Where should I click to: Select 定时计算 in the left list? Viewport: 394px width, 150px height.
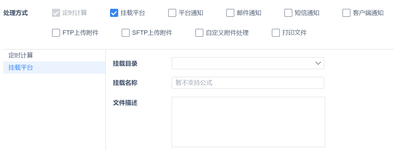coord(21,55)
